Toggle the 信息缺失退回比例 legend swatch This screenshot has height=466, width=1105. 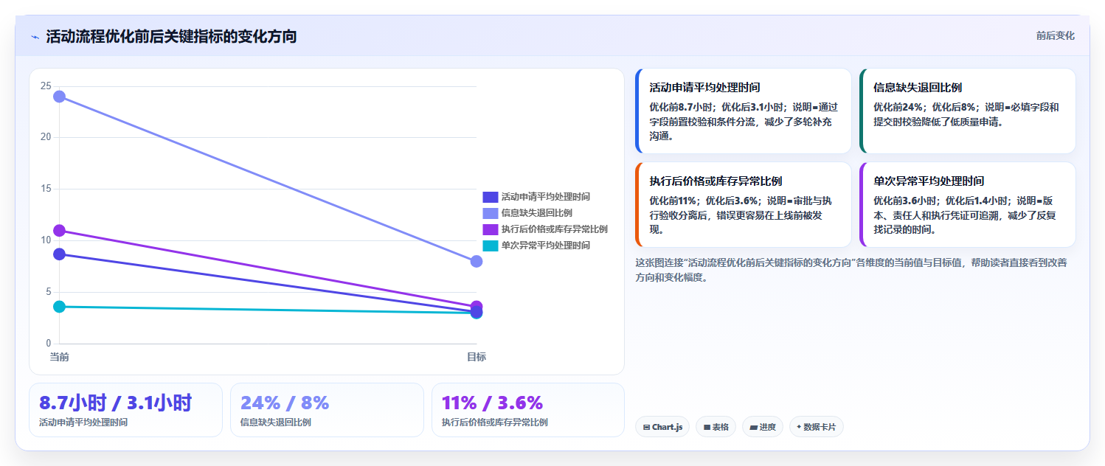click(x=490, y=213)
